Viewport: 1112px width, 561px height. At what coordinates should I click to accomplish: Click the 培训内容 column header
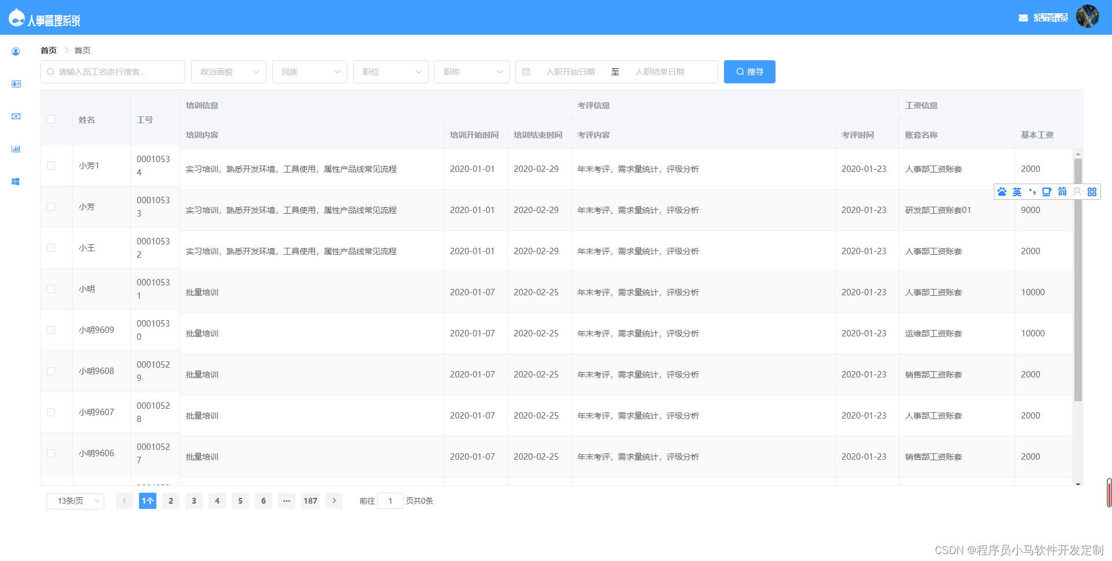(202, 135)
